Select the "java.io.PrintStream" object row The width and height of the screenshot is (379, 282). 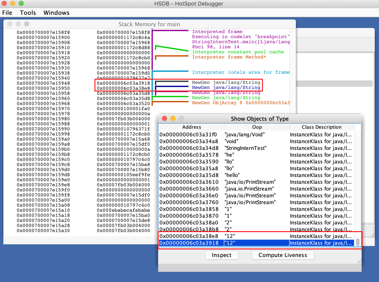click(249, 189)
